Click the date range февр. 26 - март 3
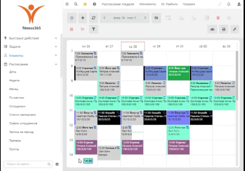The width and height of the screenshot is (245, 171). pos(125,18)
